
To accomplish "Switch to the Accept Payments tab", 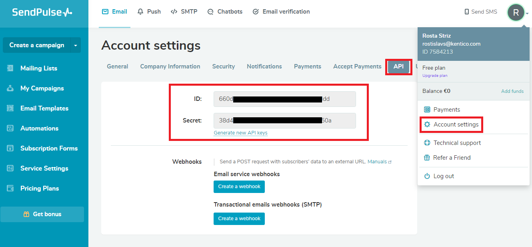I will pos(357,66).
